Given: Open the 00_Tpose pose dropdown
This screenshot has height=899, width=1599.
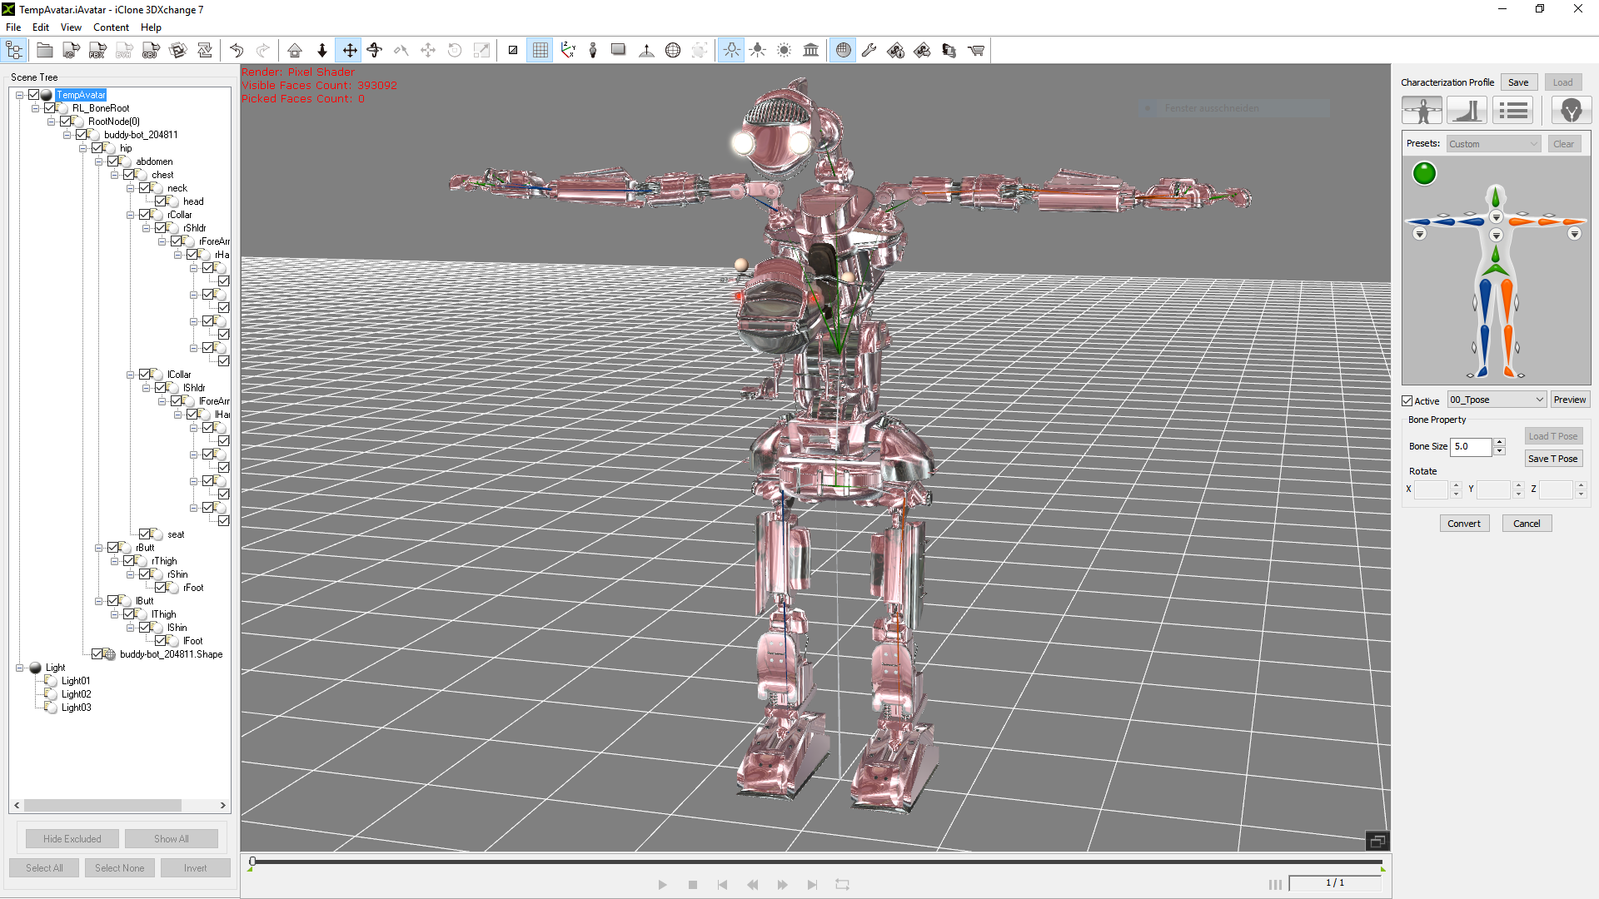Looking at the screenshot, I should pyautogui.click(x=1497, y=400).
